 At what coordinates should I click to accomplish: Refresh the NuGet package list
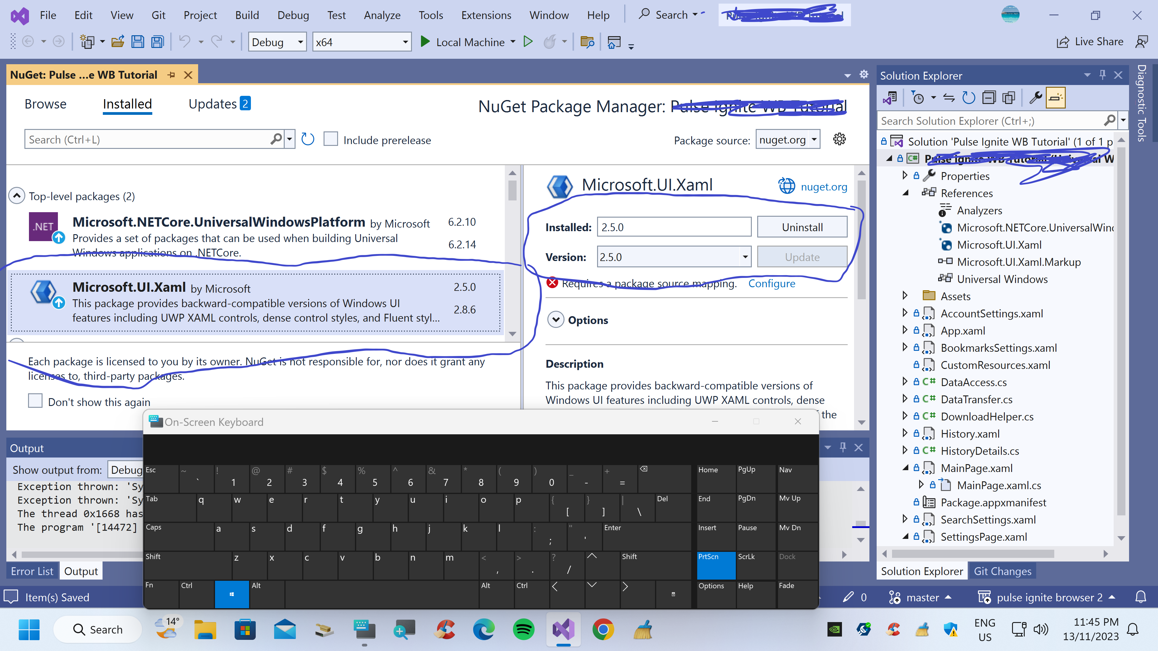pos(308,139)
